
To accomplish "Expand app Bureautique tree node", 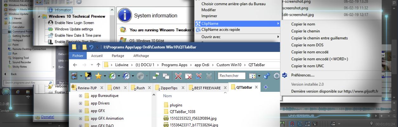I will [x=81, y=95].
